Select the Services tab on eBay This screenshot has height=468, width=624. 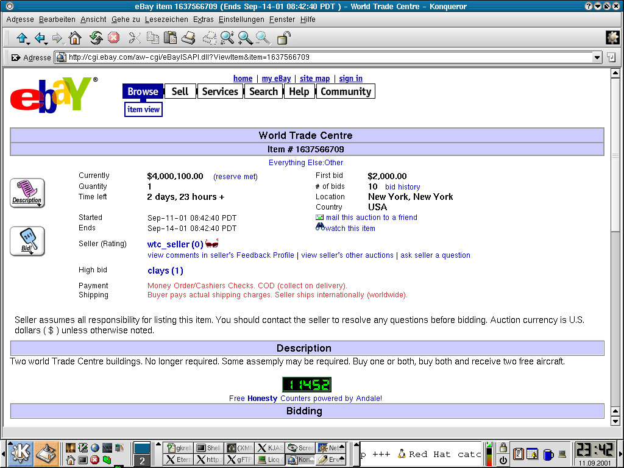[x=220, y=91]
